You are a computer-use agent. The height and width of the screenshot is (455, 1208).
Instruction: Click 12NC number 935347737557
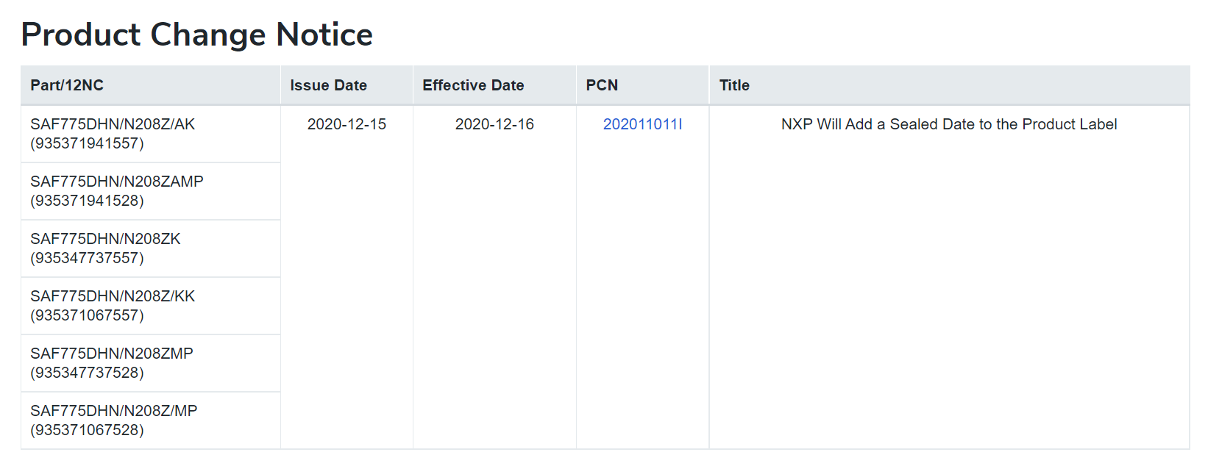coord(87,258)
